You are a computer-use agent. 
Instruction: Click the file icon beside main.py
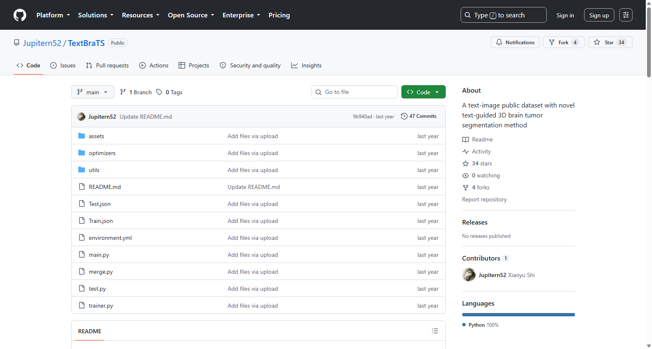[x=82, y=255]
